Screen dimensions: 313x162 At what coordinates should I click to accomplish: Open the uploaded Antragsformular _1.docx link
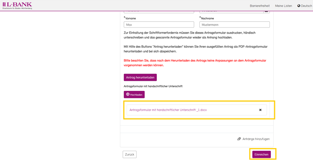(x=168, y=110)
